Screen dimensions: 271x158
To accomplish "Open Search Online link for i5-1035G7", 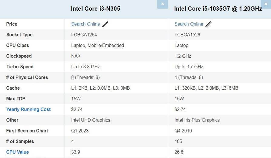I will (x=189, y=24).
